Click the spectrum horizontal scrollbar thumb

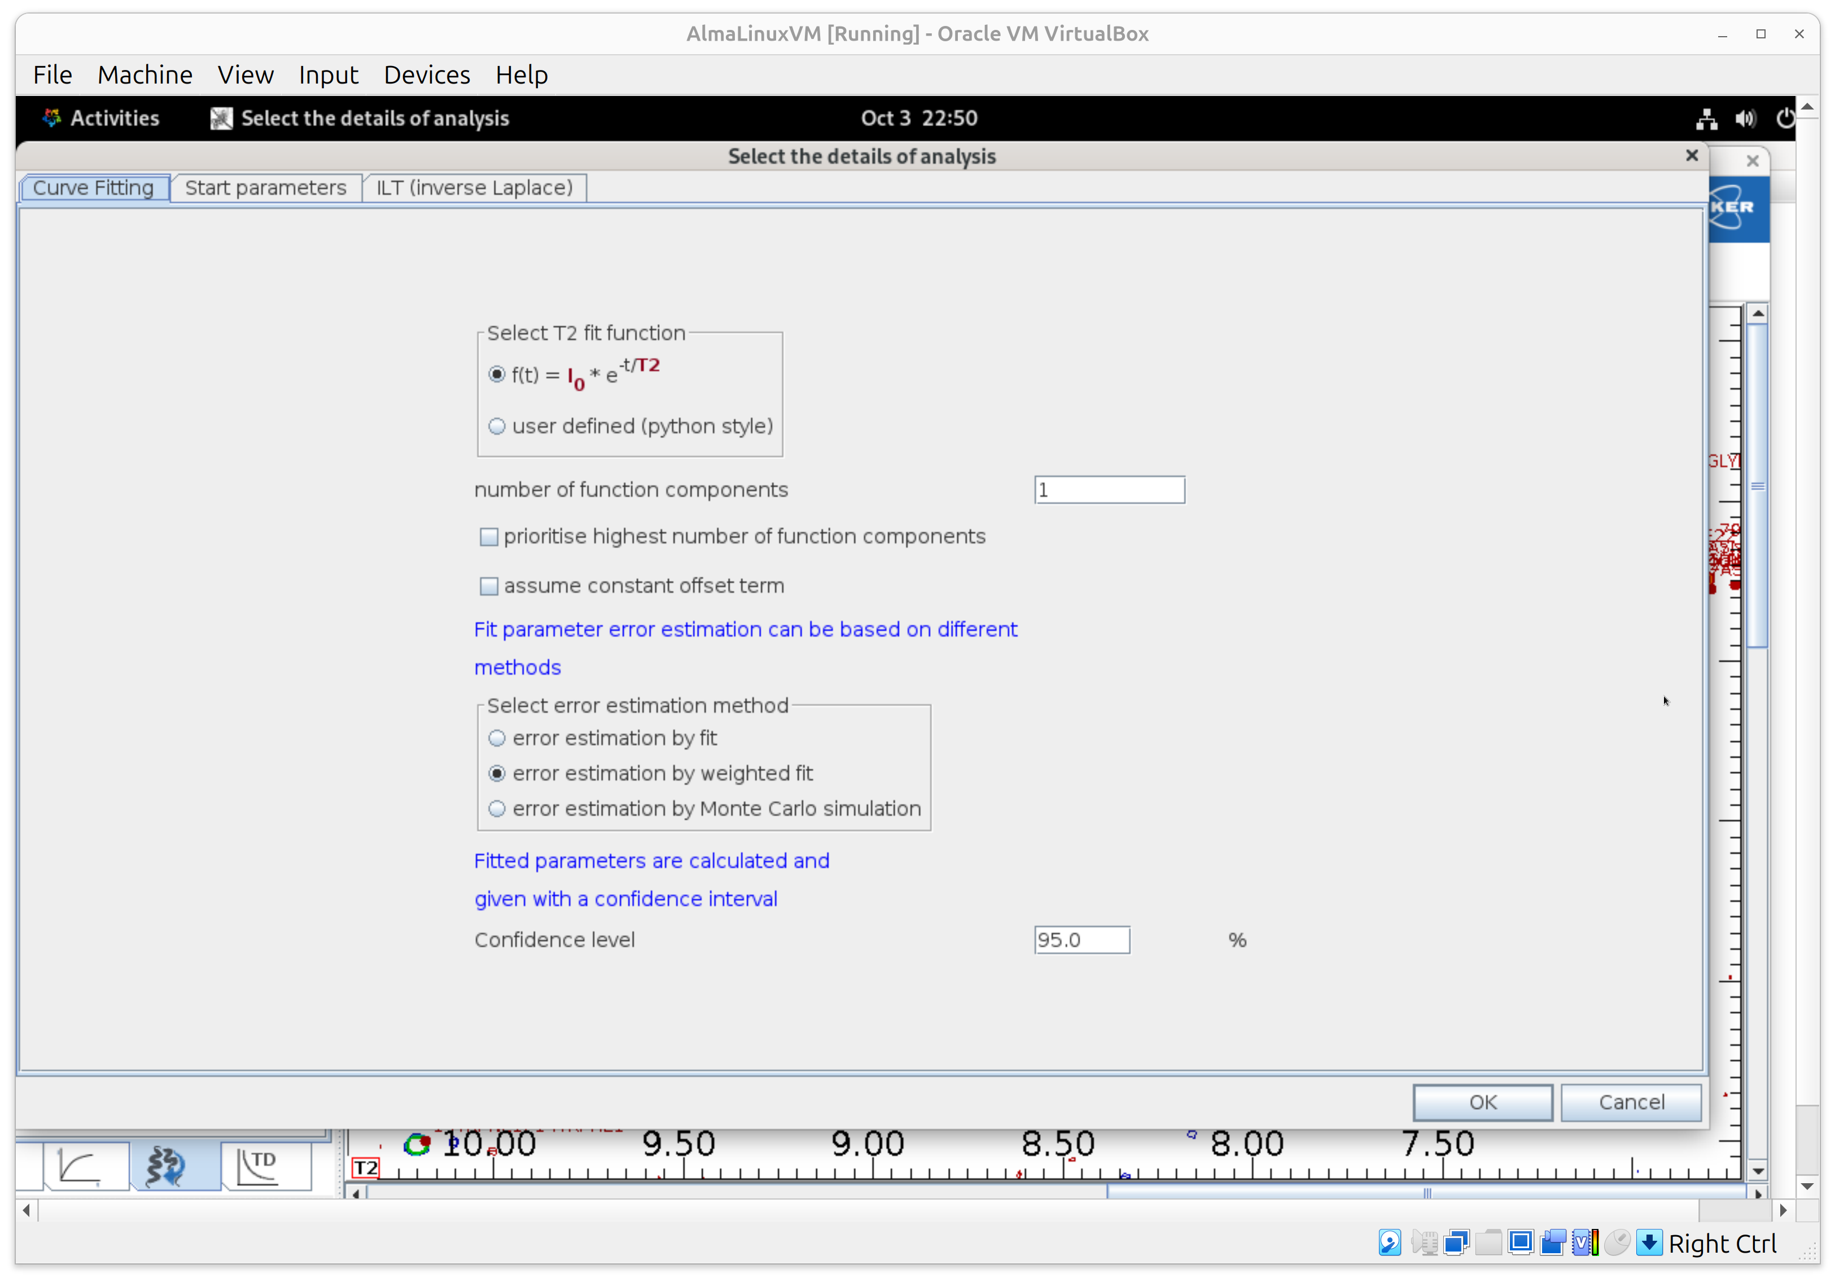1426,1193
